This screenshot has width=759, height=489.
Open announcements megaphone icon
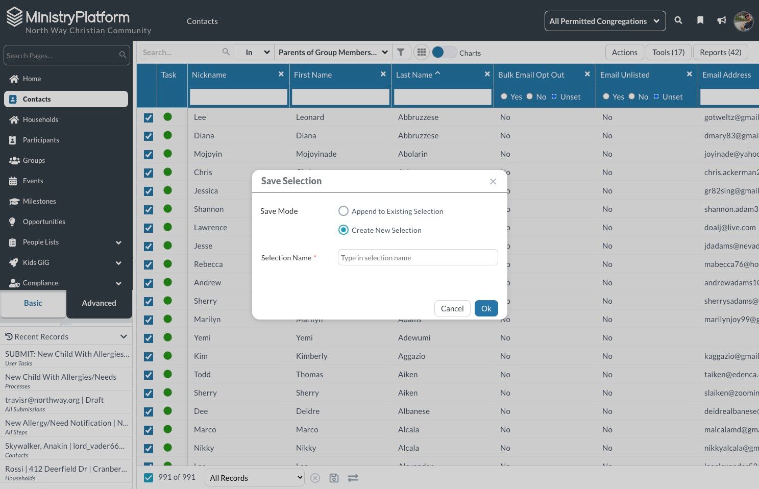coord(721,20)
